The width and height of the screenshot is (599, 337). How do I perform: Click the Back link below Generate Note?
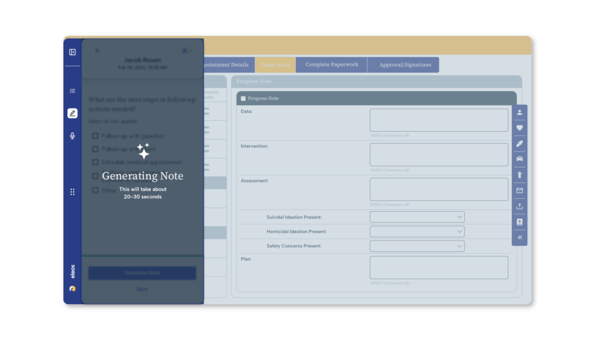[142, 289]
